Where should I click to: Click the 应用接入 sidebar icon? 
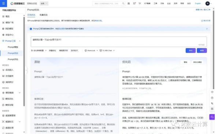coord(3,70)
